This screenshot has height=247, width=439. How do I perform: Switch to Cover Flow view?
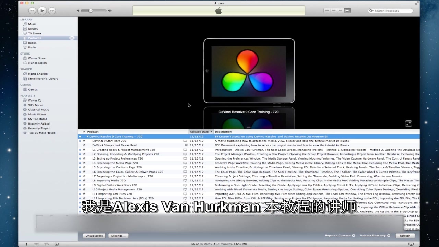[347, 11]
